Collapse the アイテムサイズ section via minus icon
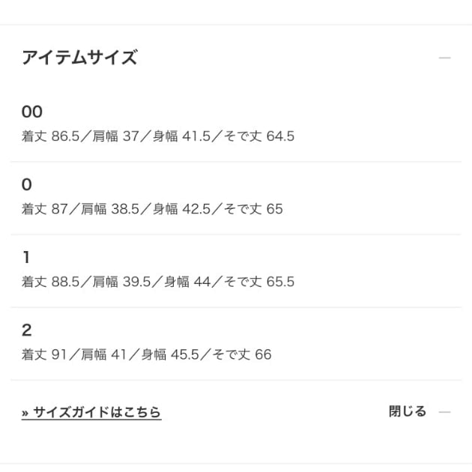 [444, 58]
